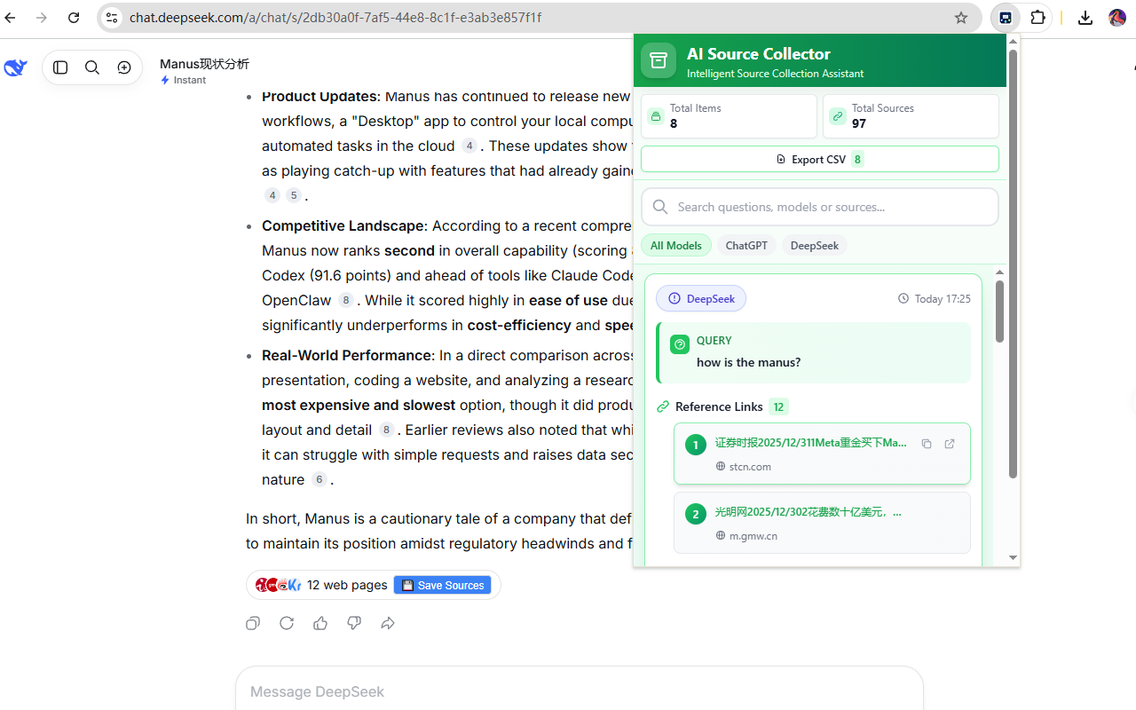Click the results list inner scrollbar thumb

click(999, 312)
